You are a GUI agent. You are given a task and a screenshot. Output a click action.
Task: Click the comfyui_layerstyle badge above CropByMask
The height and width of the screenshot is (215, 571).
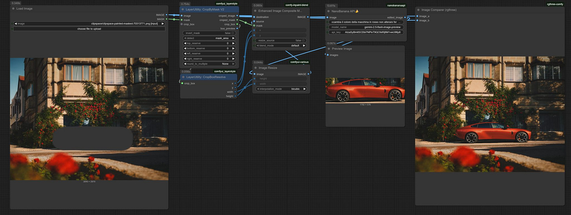point(226,4)
